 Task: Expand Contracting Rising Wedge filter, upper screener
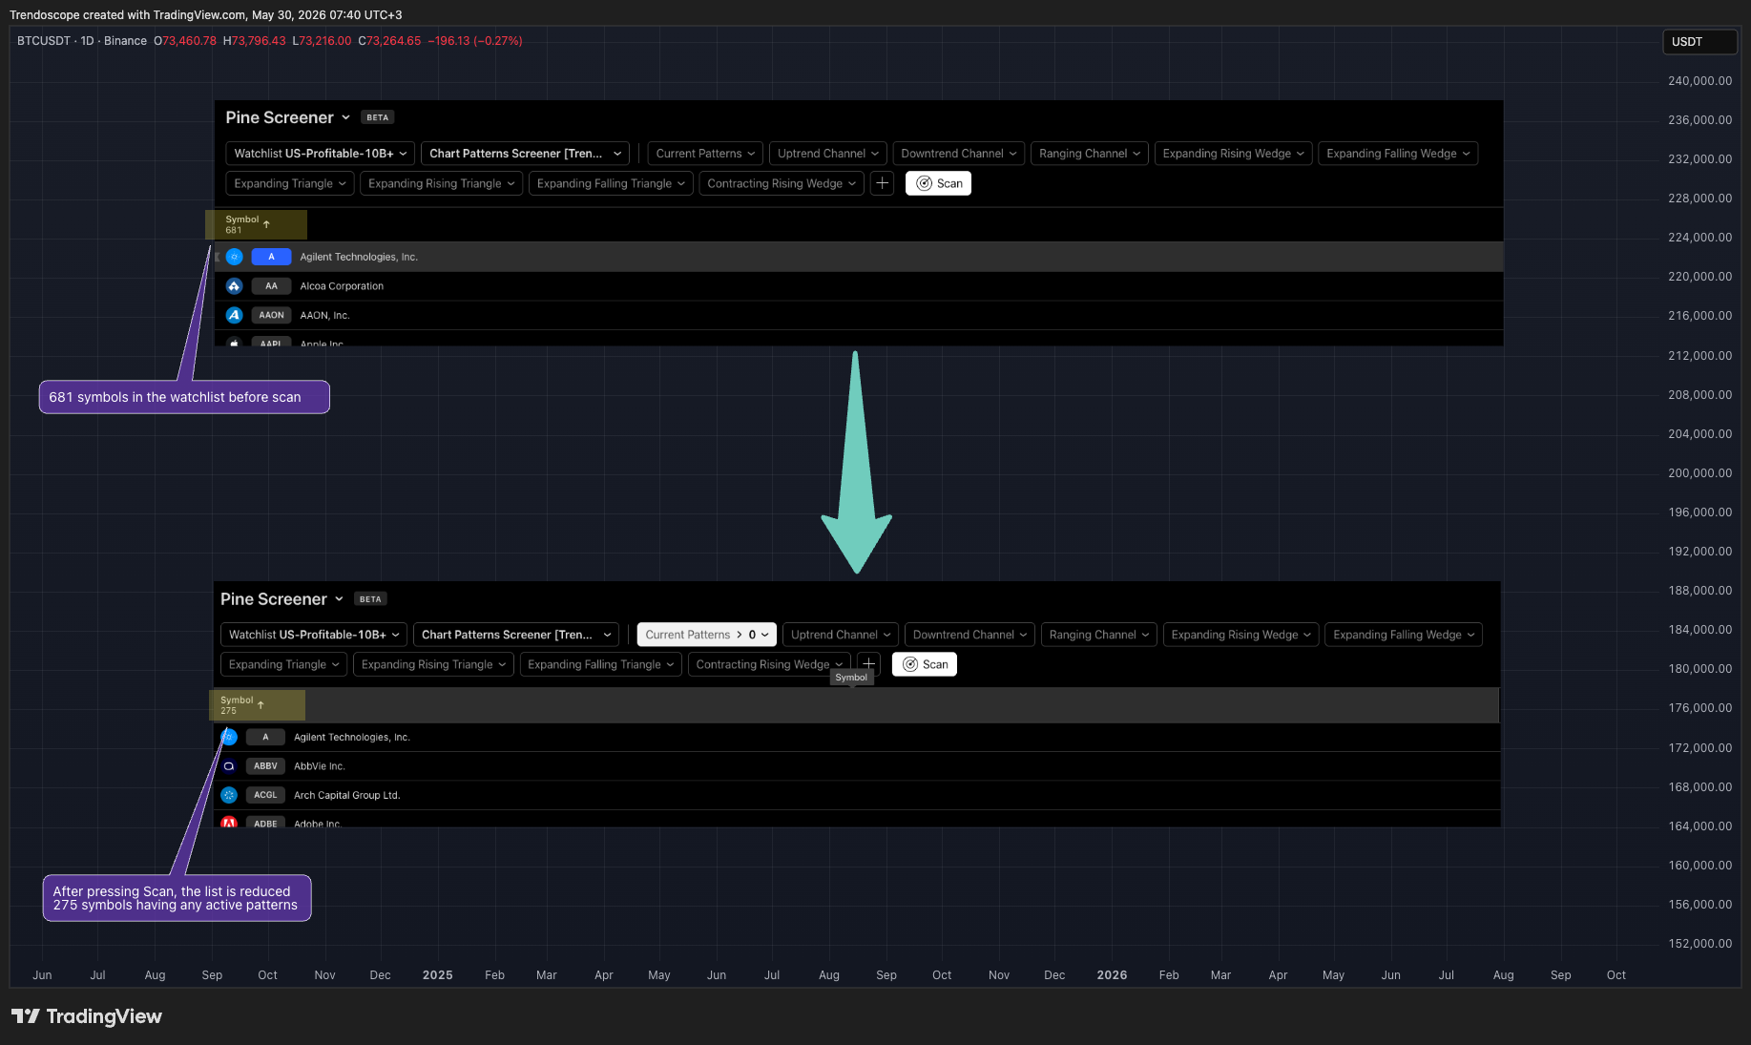782,183
